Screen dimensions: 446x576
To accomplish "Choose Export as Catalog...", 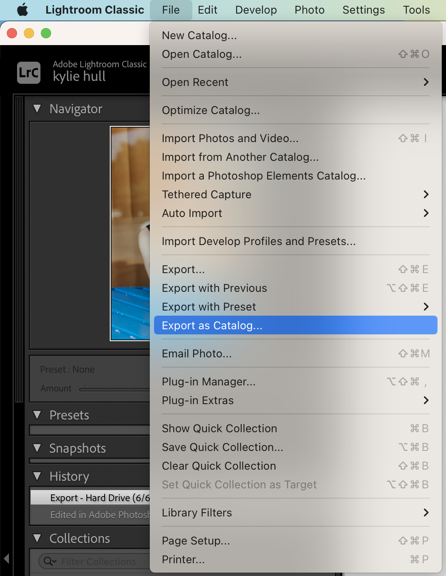I will tap(295, 325).
